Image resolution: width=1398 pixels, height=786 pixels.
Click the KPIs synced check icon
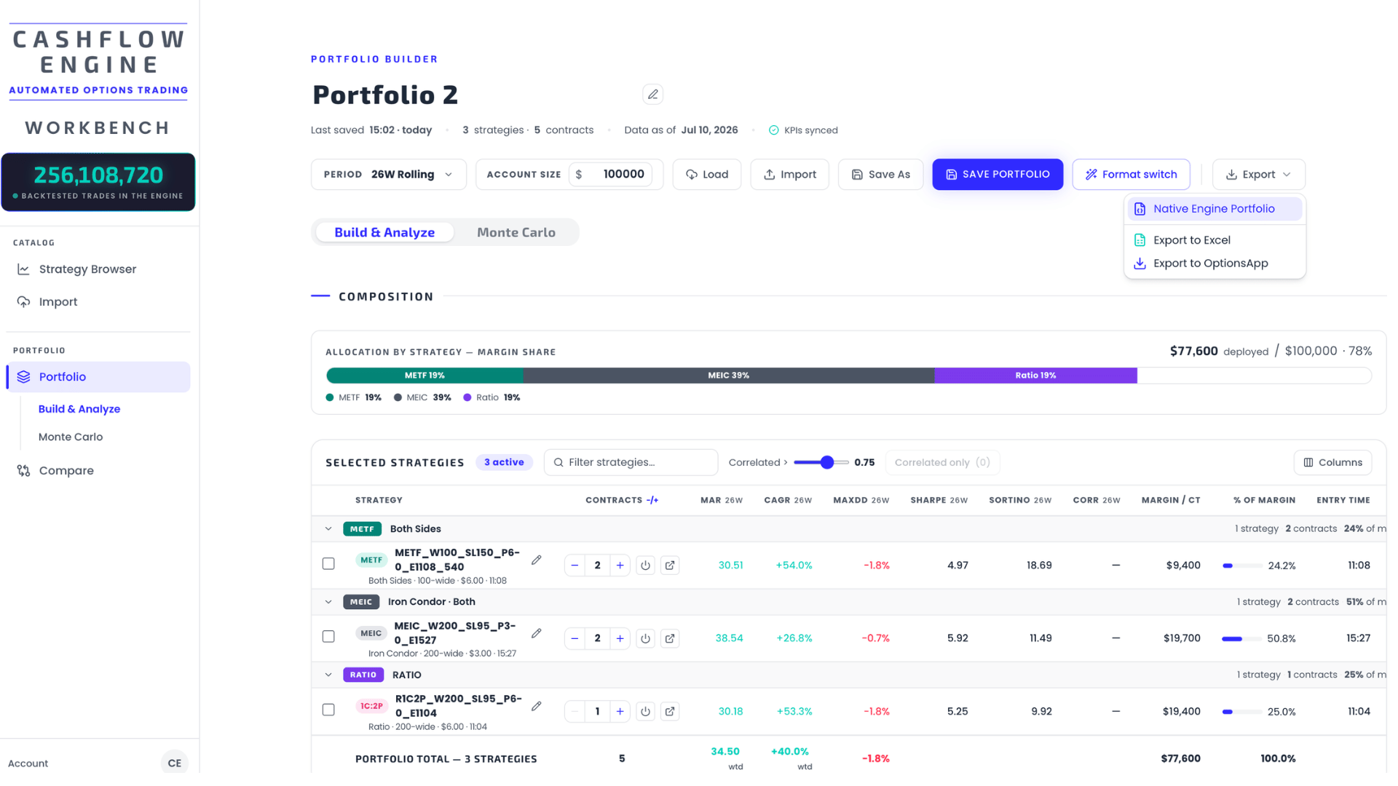tap(773, 130)
